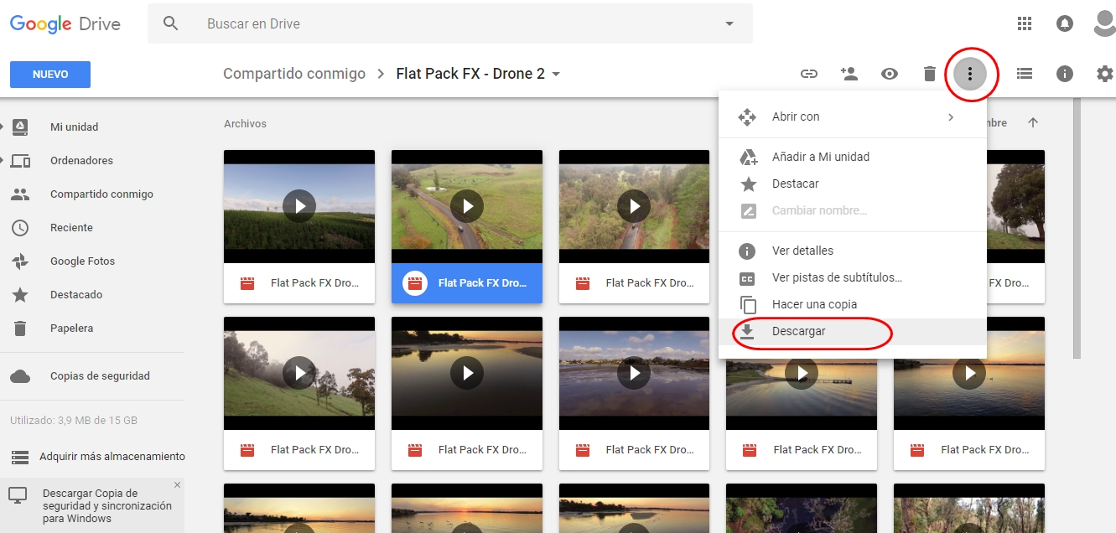Screen dimensions: 1116x533
Task: Open Adquirir más almacenamiento link
Action: (112, 457)
